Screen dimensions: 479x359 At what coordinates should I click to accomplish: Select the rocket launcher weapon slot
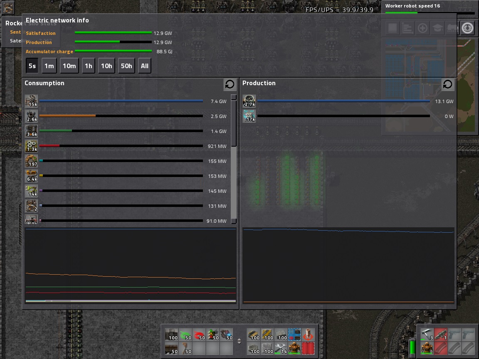[x=440, y=334]
